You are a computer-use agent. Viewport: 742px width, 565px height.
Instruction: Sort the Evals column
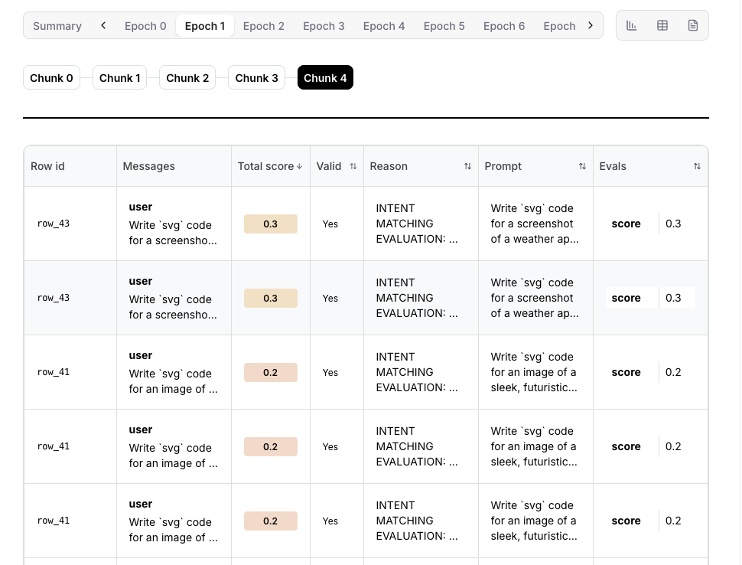pyautogui.click(x=697, y=165)
